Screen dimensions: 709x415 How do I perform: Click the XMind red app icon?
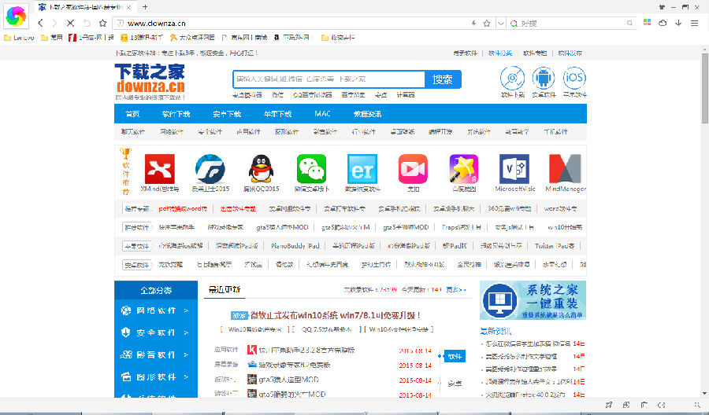click(160, 169)
